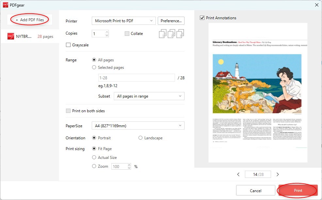322x200 pixels.
Task: Go to next preview page arrow
Action: point(278,175)
